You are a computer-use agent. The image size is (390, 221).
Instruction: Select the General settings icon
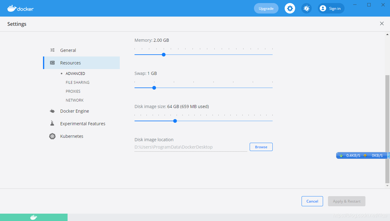pyautogui.click(x=52, y=50)
